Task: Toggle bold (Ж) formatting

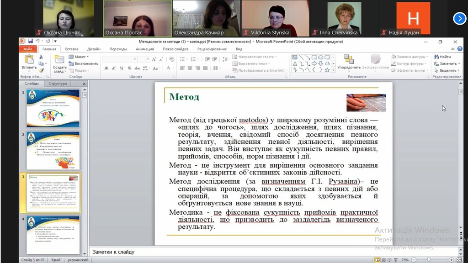Action: pyautogui.click(x=106, y=68)
